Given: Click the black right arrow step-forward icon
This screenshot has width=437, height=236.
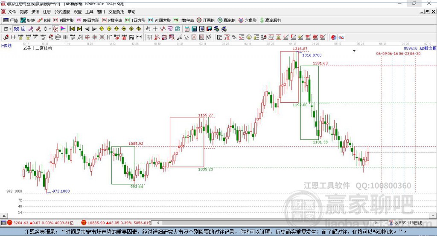Looking at the screenshot, I should (94, 29).
